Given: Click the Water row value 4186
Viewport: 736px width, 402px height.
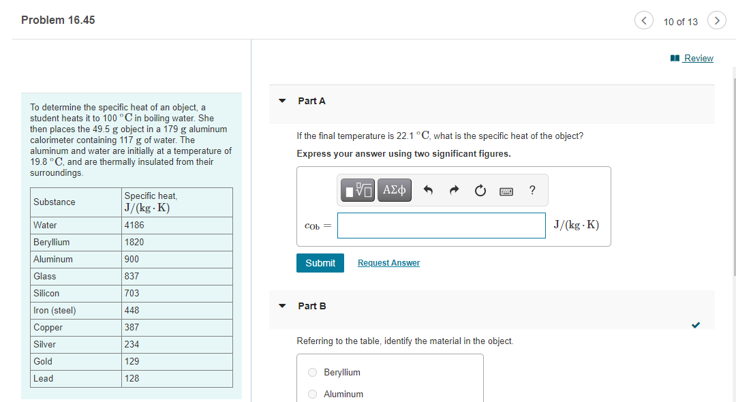Looking at the screenshot, I should (x=177, y=226).
